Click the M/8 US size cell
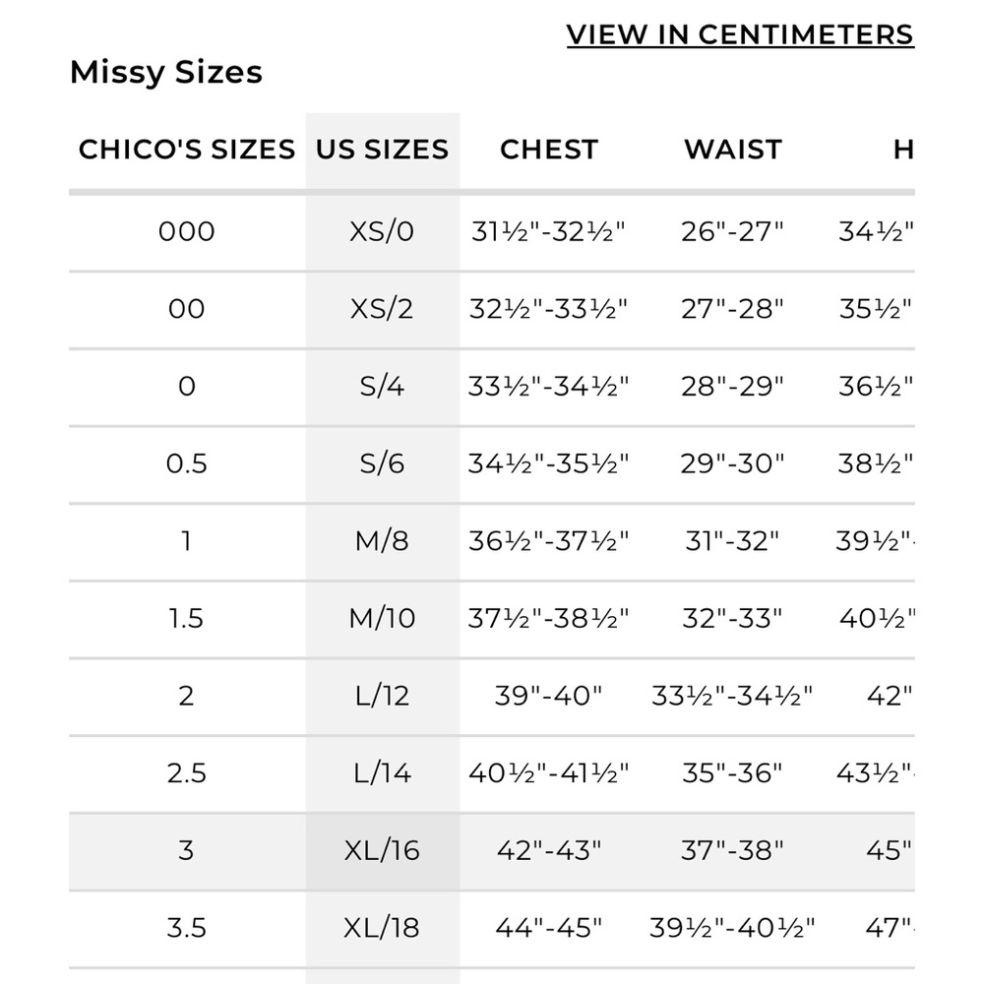This screenshot has width=984, height=984. point(382,541)
